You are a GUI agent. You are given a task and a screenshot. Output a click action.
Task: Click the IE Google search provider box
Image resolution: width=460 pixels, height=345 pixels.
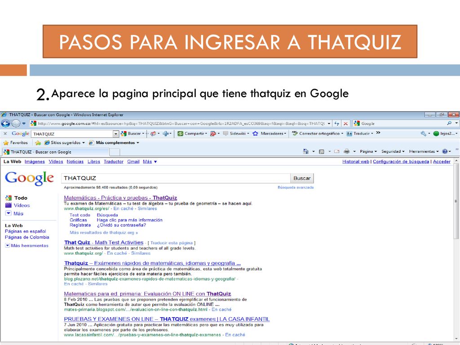399,124
